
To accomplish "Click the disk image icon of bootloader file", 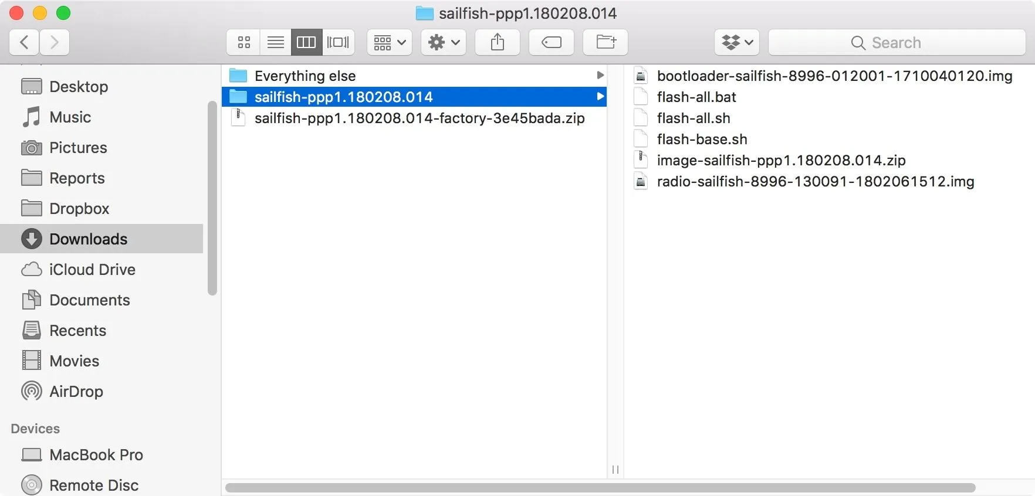I will pos(641,76).
